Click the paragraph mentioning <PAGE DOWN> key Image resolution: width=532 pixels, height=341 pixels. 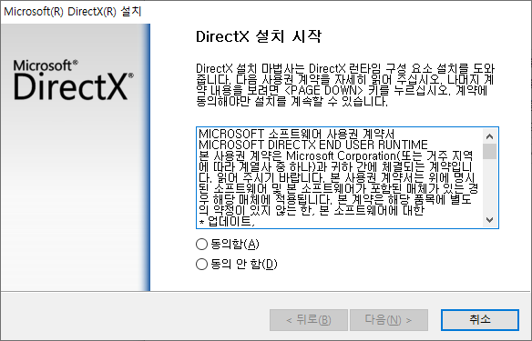pyautogui.click(x=345, y=85)
